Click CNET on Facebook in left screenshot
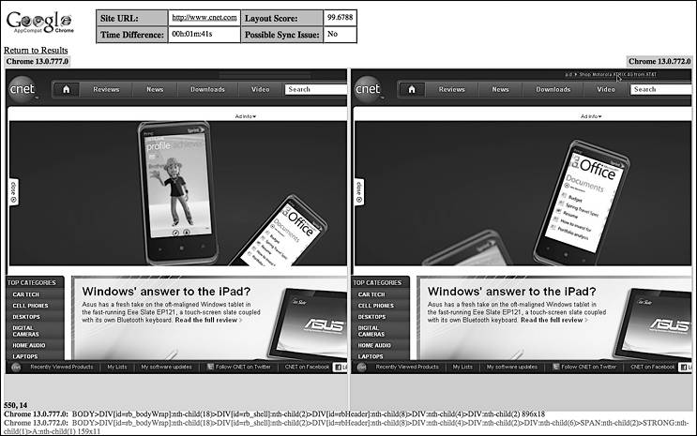The height and width of the screenshot is (436, 697). pyautogui.click(x=307, y=367)
